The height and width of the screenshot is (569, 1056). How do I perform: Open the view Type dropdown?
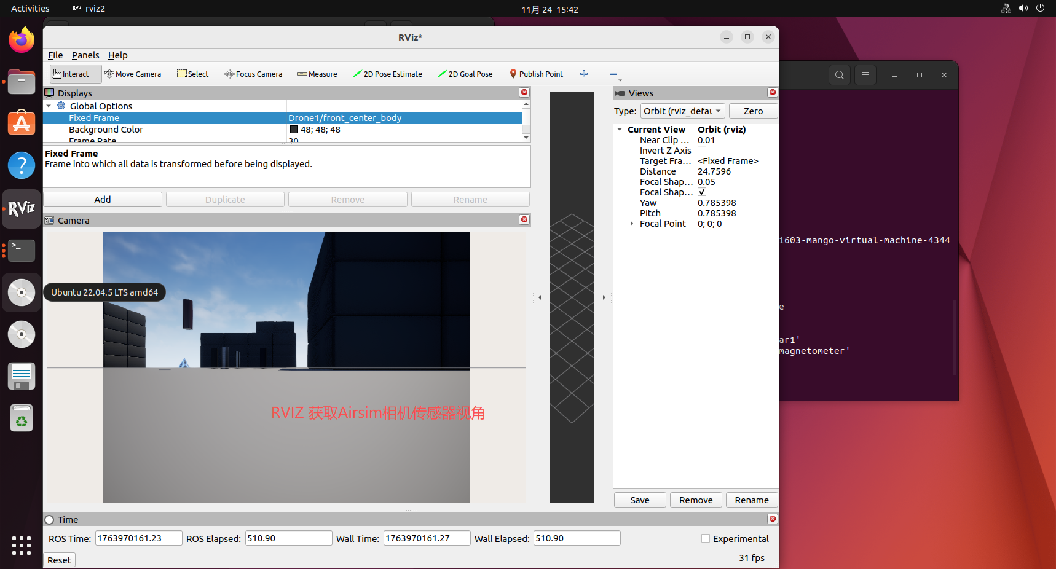(683, 111)
